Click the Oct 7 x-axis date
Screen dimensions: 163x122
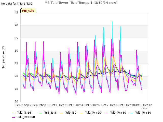pyautogui.click(x=105, y=105)
